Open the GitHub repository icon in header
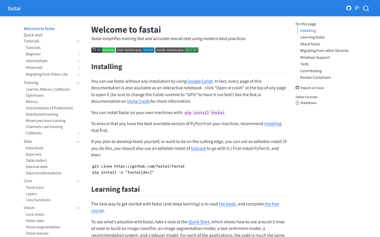The image size is (380, 237). click(x=349, y=8)
